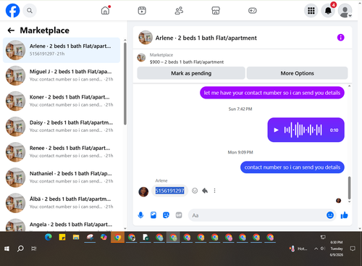This screenshot has height=266, width=362.
Task: Click the 'contact number so i can send you details' bubble
Action: point(292,167)
